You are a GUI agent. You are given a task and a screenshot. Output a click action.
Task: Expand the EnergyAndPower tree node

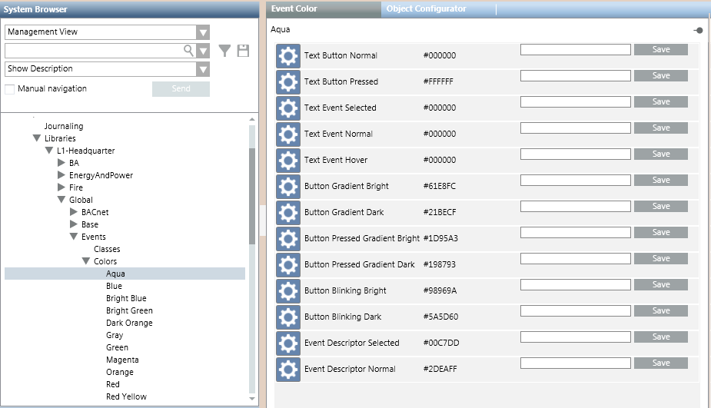61,175
